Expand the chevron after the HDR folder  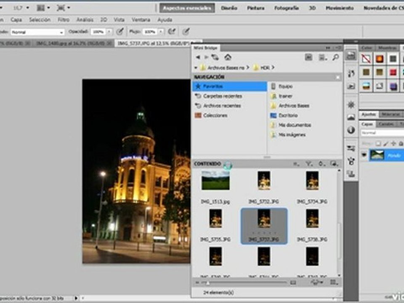[273, 67]
